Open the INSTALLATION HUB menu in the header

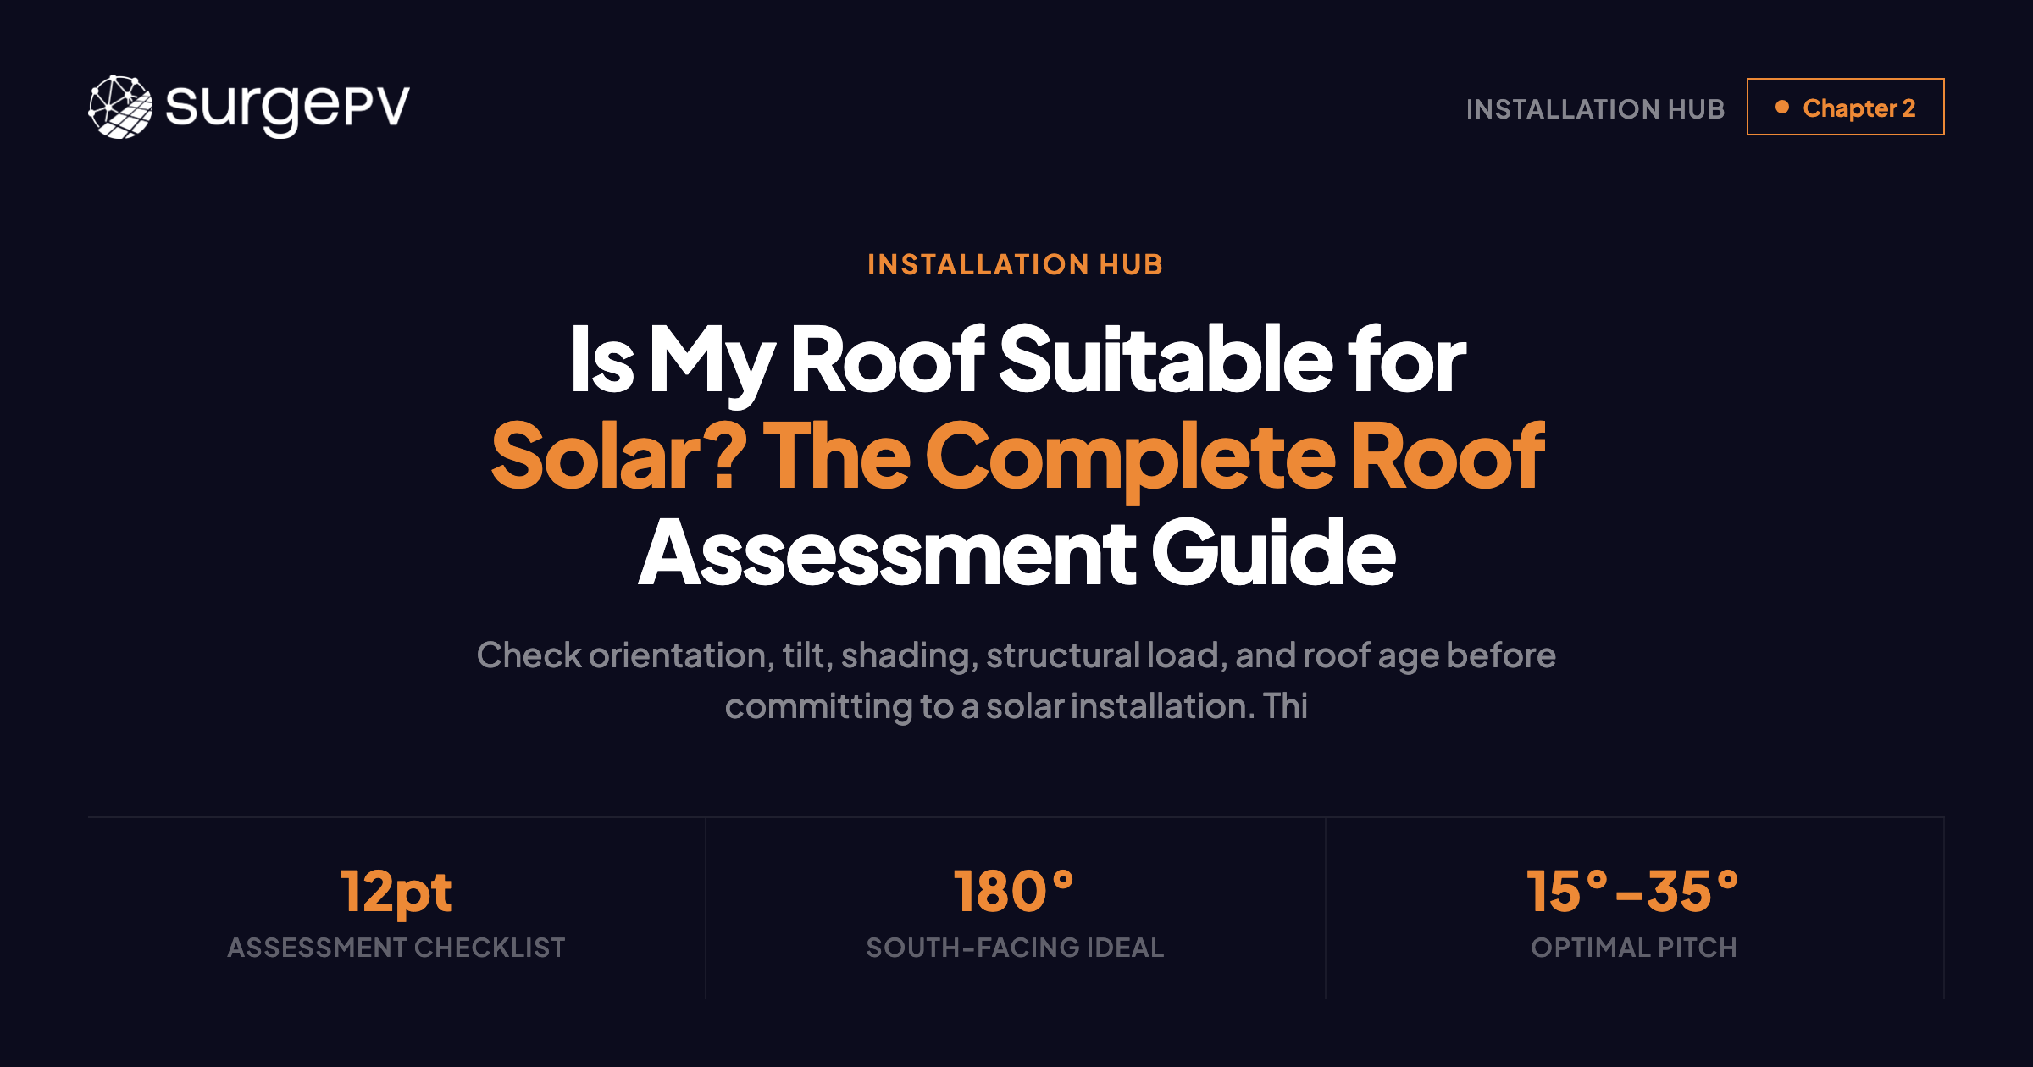point(1596,108)
